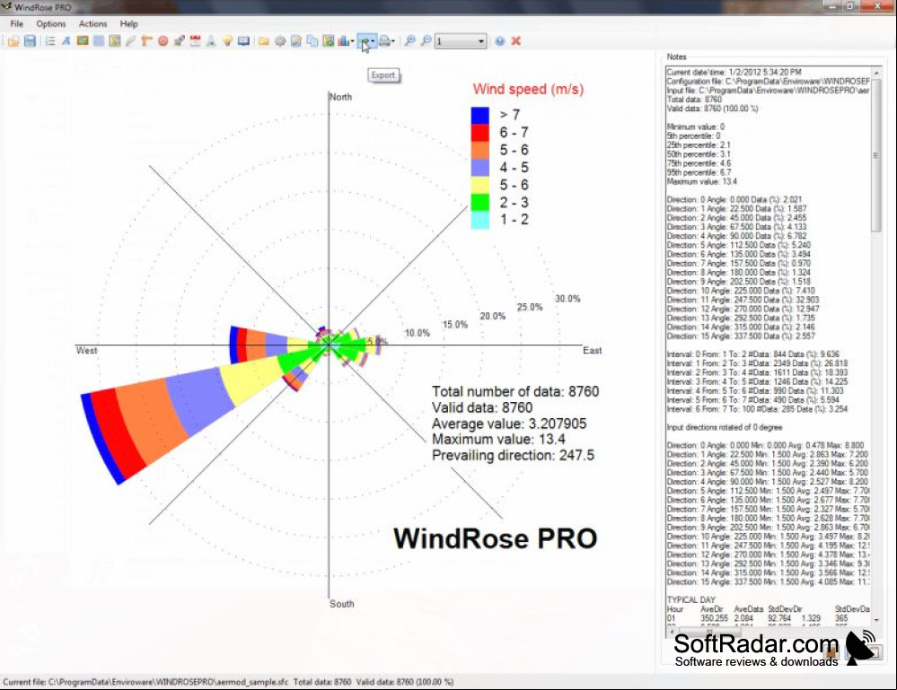
Task: Expand the printer icon's dropdown arrow
Action: pos(393,41)
